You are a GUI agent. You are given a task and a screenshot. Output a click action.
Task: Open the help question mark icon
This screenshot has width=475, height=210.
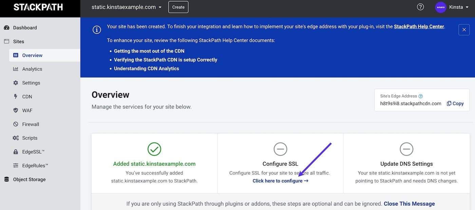420,6
